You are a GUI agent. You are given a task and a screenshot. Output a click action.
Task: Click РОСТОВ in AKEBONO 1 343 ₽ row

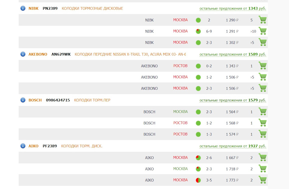tap(180, 66)
